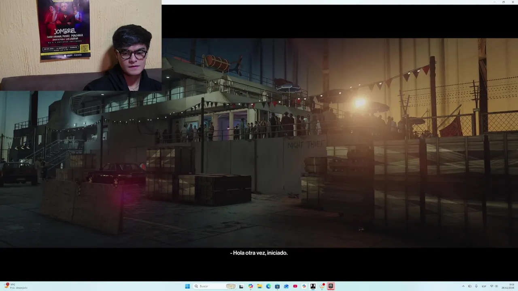
Task: Open the clock and date 26/11/2025
Action: tap(508, 286)
